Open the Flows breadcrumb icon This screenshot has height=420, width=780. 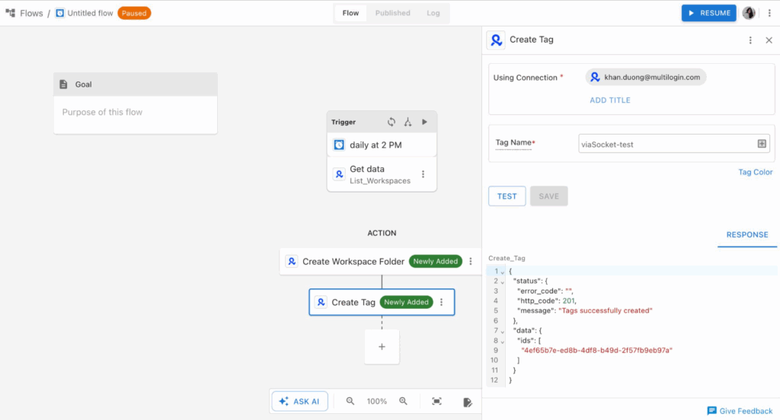tap(10, 13)
